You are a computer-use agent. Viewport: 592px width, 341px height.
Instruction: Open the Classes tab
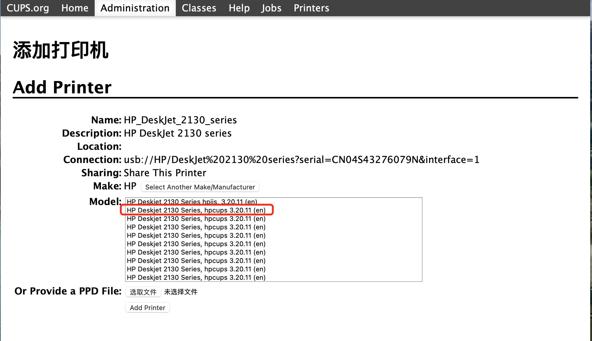pos(199,8)
